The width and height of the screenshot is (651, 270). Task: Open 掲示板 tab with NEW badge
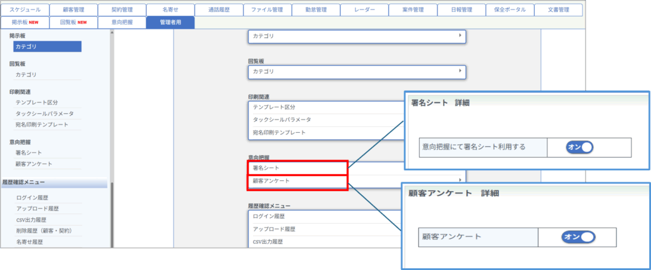(25, 22)
